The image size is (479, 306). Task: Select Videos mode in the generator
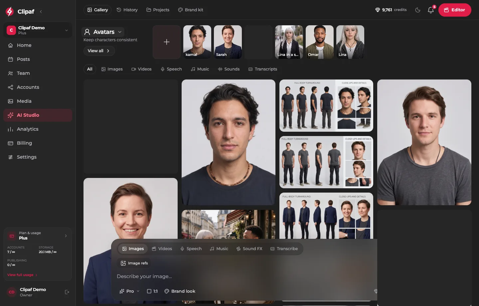(162, 249)
